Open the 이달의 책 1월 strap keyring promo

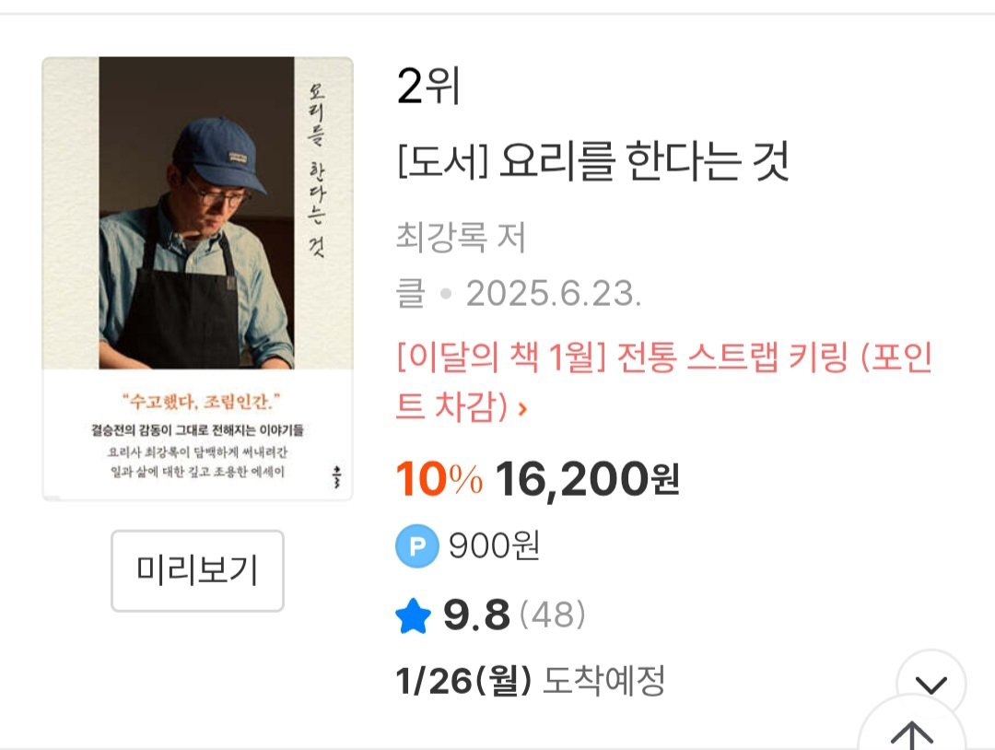660,359
